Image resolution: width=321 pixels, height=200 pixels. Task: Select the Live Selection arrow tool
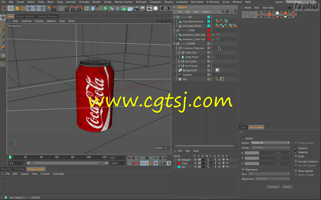[x=4, y=8]
